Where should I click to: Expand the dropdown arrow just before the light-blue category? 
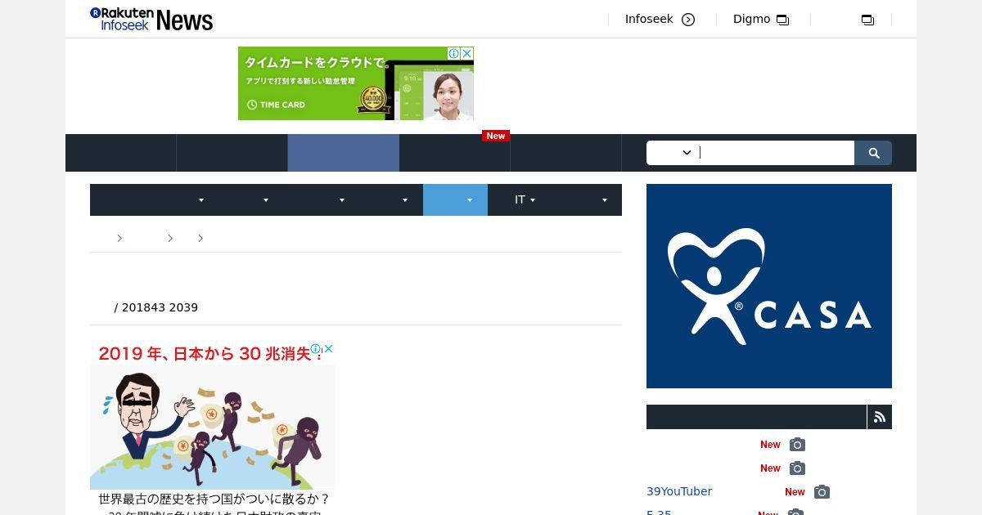[405, 200]
